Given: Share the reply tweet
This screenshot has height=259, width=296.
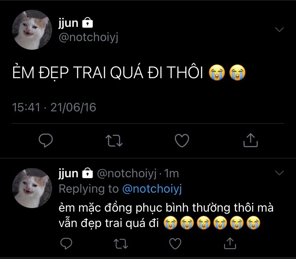Looking at the screenshot, I should tap(230, 243).
